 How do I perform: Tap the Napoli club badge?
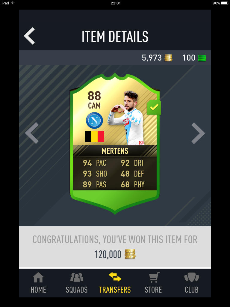click(94, 121)
